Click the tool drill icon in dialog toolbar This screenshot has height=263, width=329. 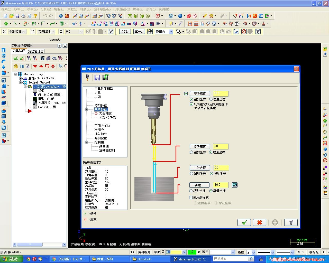point(87,78)
